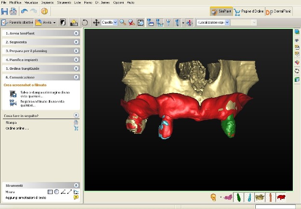Collapse the Cosa fare in seguito panel
The image size is (301, 209).
76,115
